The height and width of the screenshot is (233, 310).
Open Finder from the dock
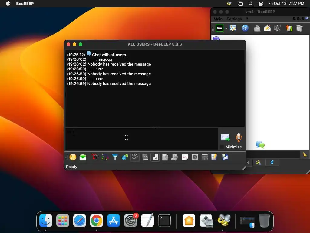(46, 221)
